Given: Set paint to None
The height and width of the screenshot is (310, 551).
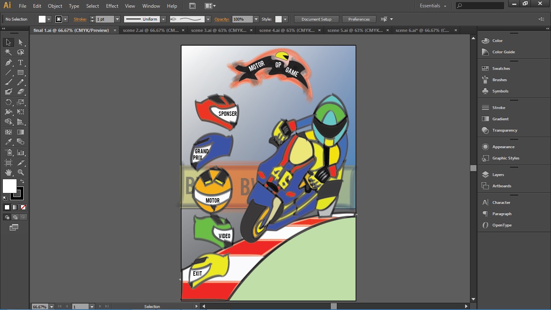Looking at the screenshot, I should 23,207.
